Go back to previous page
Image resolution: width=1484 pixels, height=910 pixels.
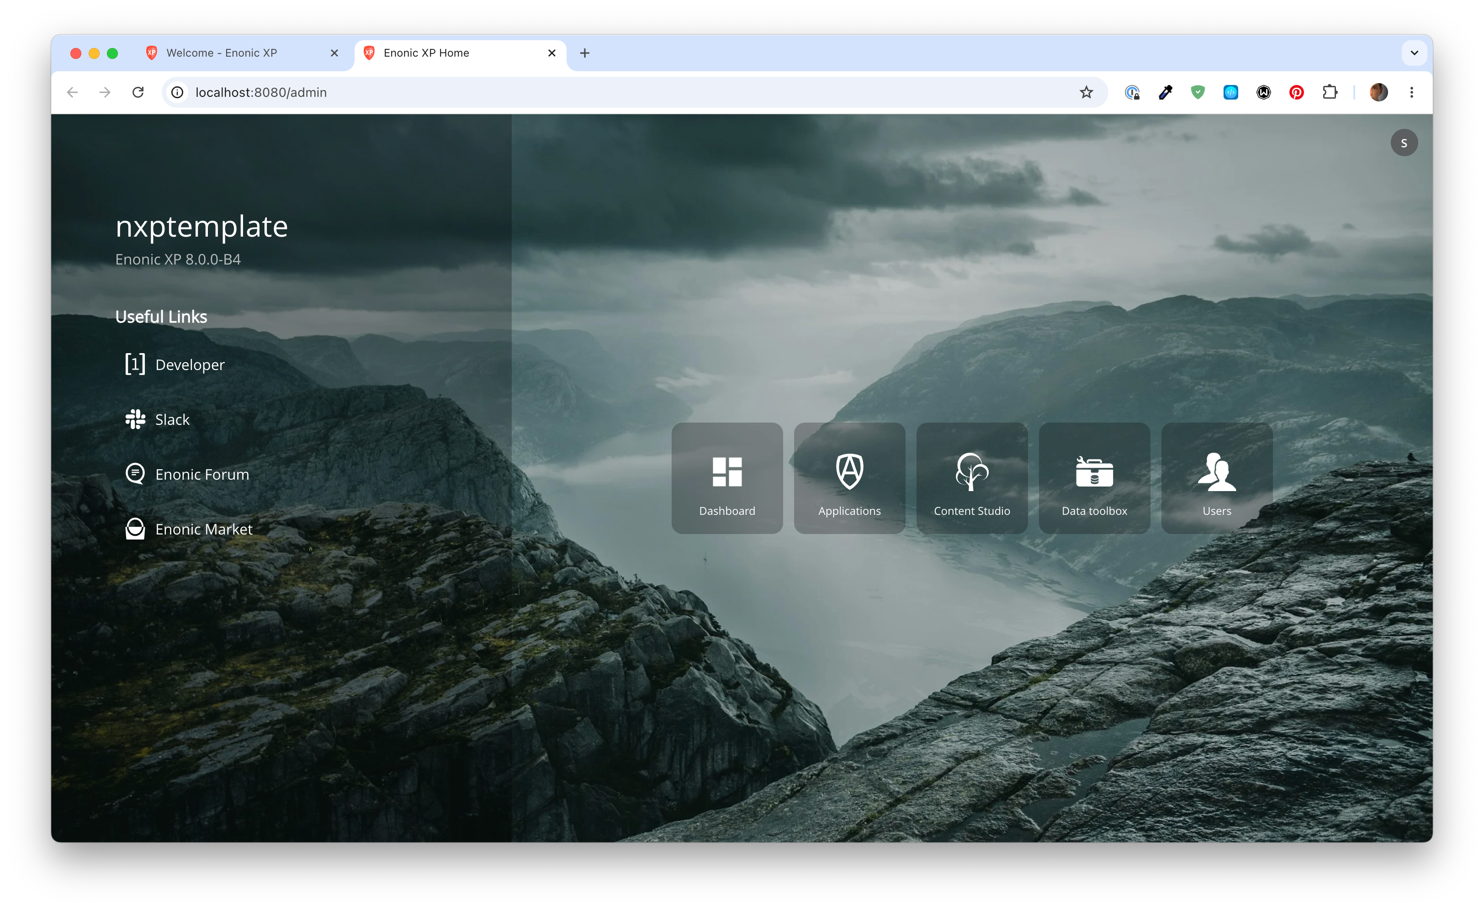(x=72, y=92)
